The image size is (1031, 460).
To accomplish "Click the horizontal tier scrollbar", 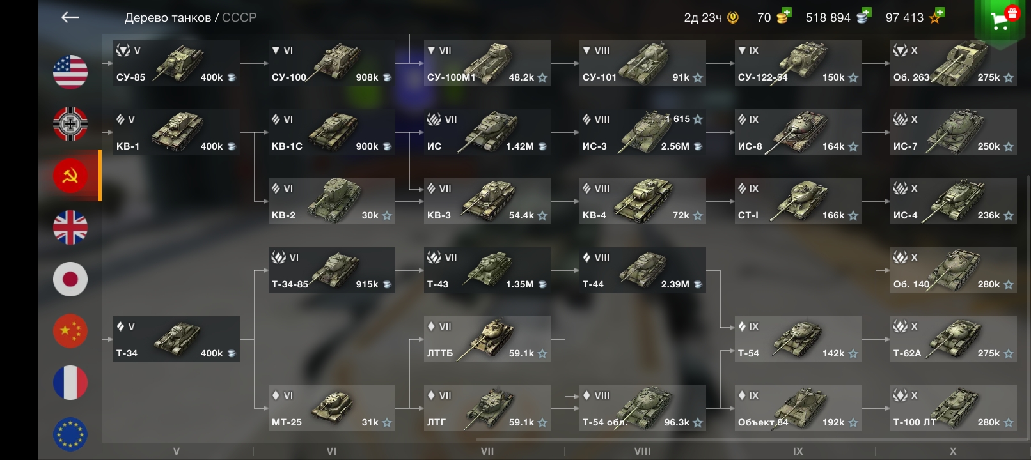I will [x=748, y=440].
